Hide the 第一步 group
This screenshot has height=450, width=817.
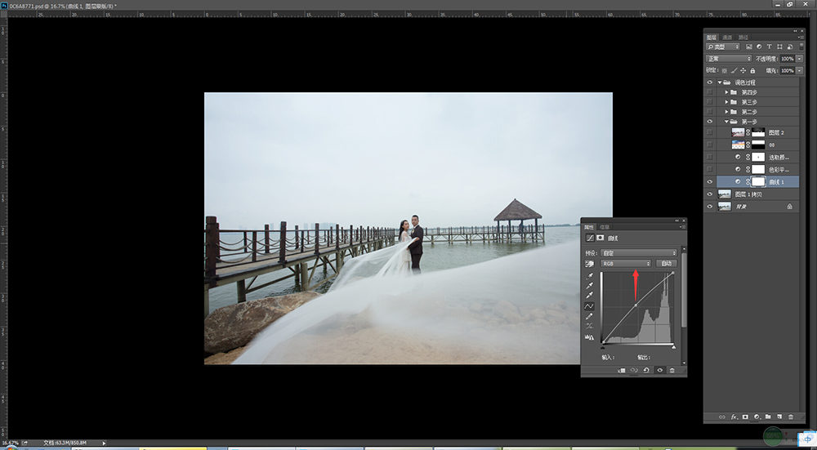(x=709, y=122)
